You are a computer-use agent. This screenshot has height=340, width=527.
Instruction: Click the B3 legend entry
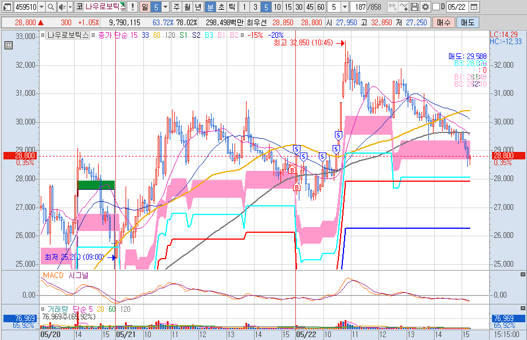(209, 35)
